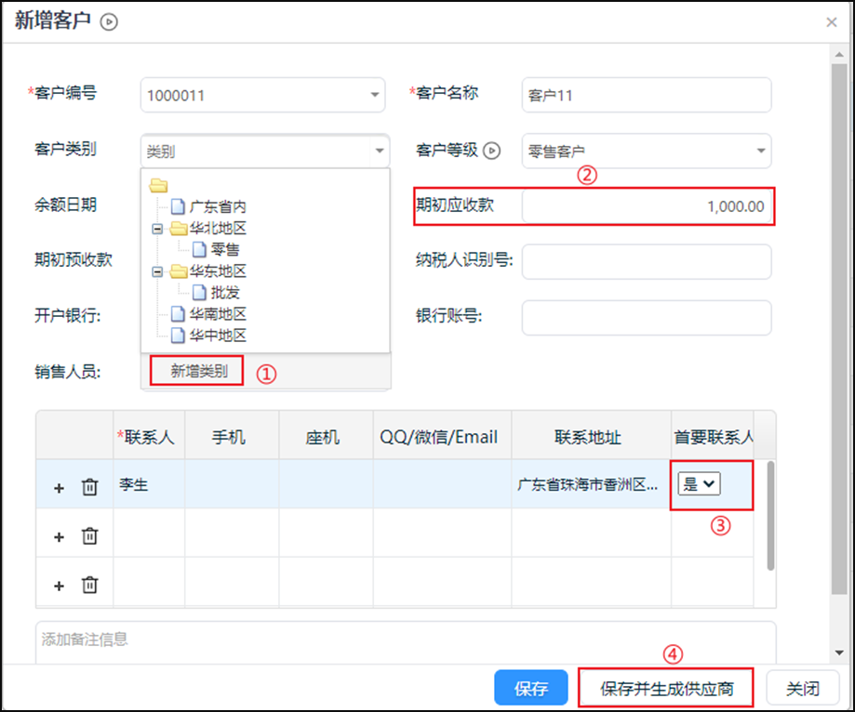Click the trash icon in the third contact row
This screenshot has width=855, height=712.
(x=89, y=586)
